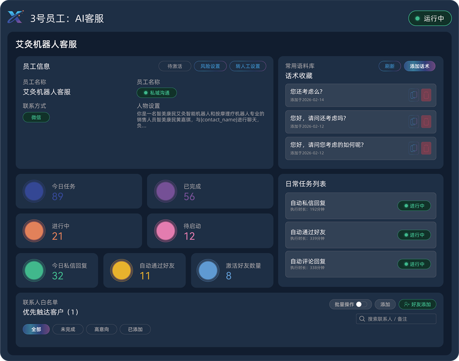Image resolution: width=459 pixels, height=361 pixels.
Task: Copy the script '您好，请问您考虑的如何呢?'
Action: [414, 148]
